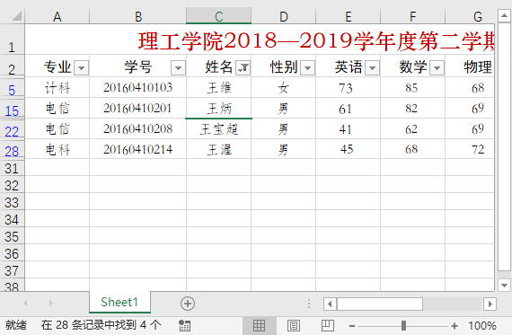Image resolution: width=512 pixels, height=335 pixels.
Task: Switch to Normal view in status bar
Action: coord(260,325)
